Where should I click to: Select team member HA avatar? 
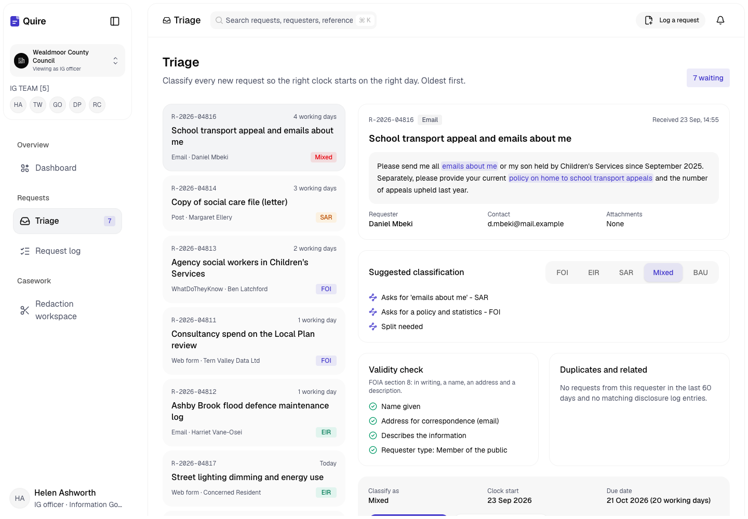pos(18,105)
